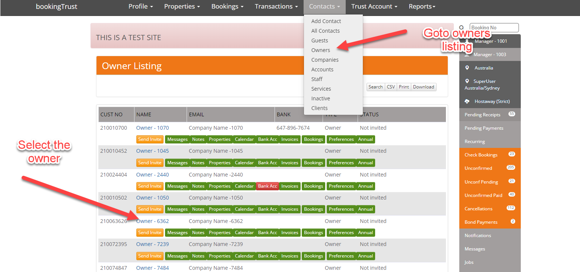
Task: Open the Reports dropdown menu
Action: 422,7
